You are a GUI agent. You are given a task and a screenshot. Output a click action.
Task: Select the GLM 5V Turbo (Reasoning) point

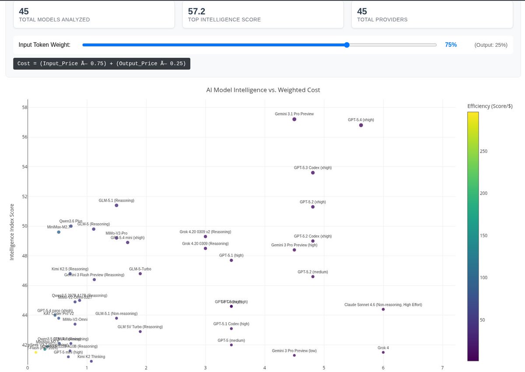[x=140, y=331]
